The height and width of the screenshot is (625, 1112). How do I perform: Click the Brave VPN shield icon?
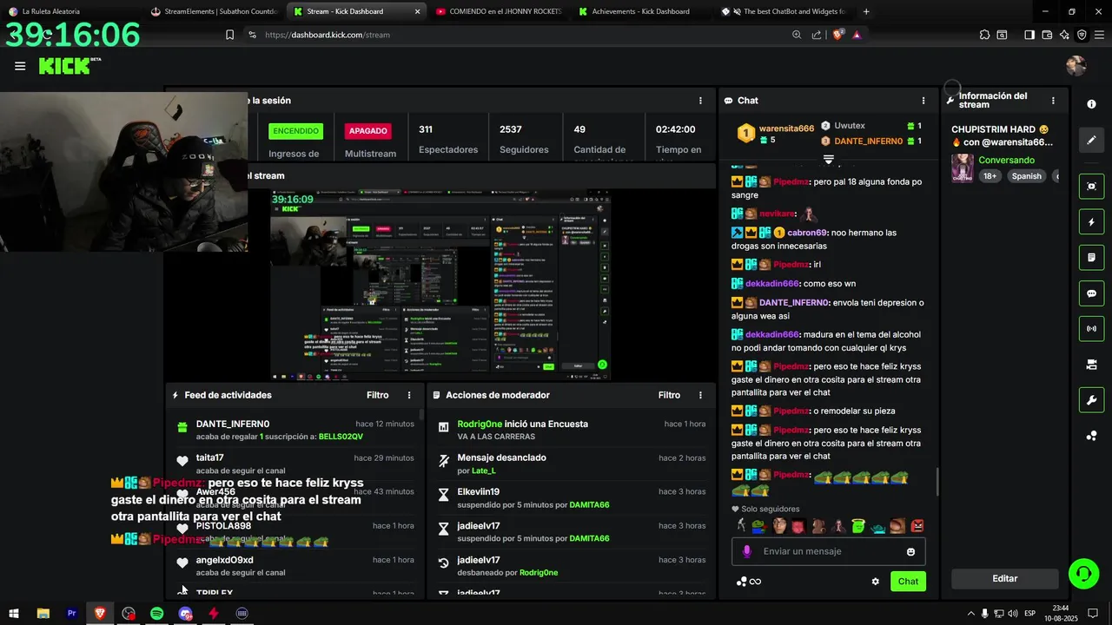[x=1082, y=35]
